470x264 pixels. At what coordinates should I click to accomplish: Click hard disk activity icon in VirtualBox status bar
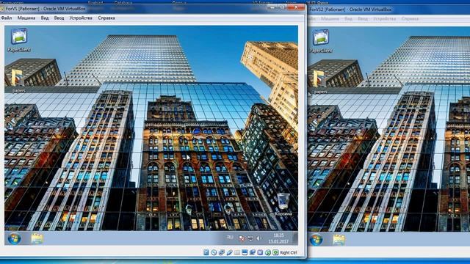(206, 252)
